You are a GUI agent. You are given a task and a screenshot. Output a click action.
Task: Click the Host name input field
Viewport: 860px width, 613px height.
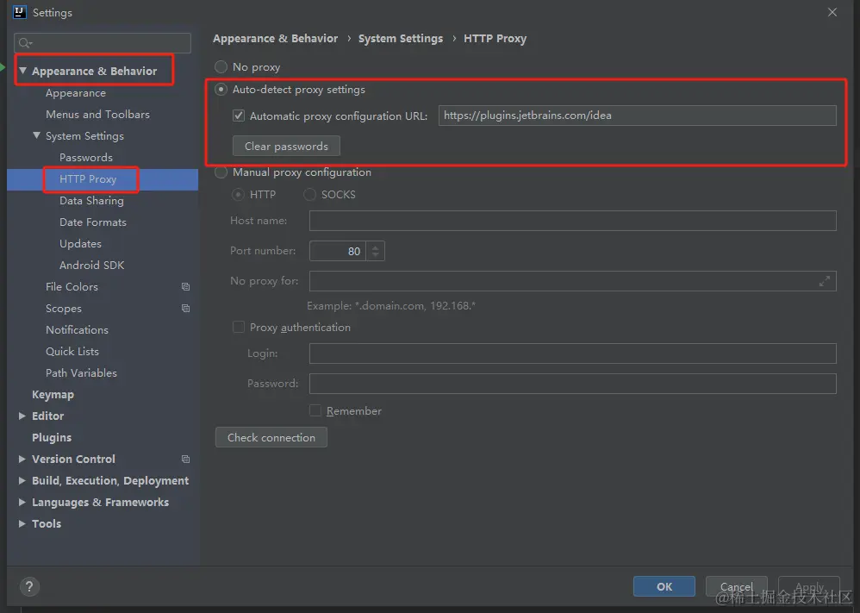[x=572, y=221]
